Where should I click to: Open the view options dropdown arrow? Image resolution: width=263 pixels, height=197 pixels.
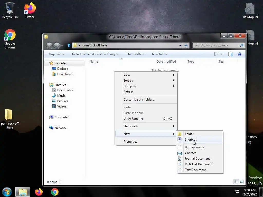222,54
